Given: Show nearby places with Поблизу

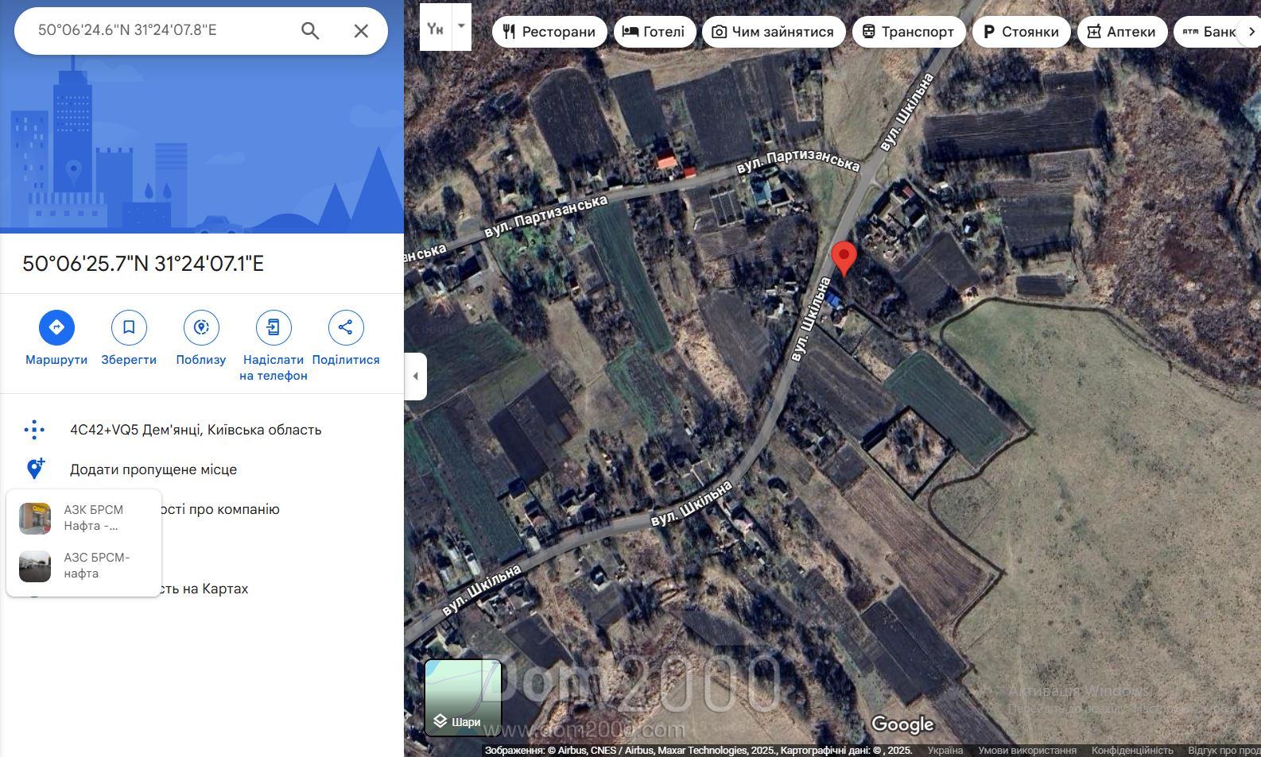Looking at the screenshot, I should coord(201,327).
